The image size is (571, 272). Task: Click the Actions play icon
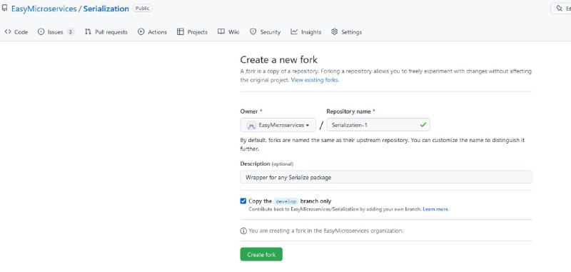tap(141, 31)
